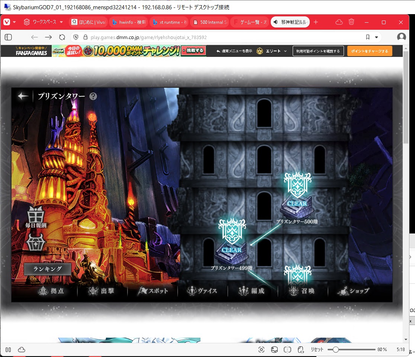Screen dimensions: 415x357
Task: Click the screenshot capture icon in status bar
Action: (x=261, y=350)
